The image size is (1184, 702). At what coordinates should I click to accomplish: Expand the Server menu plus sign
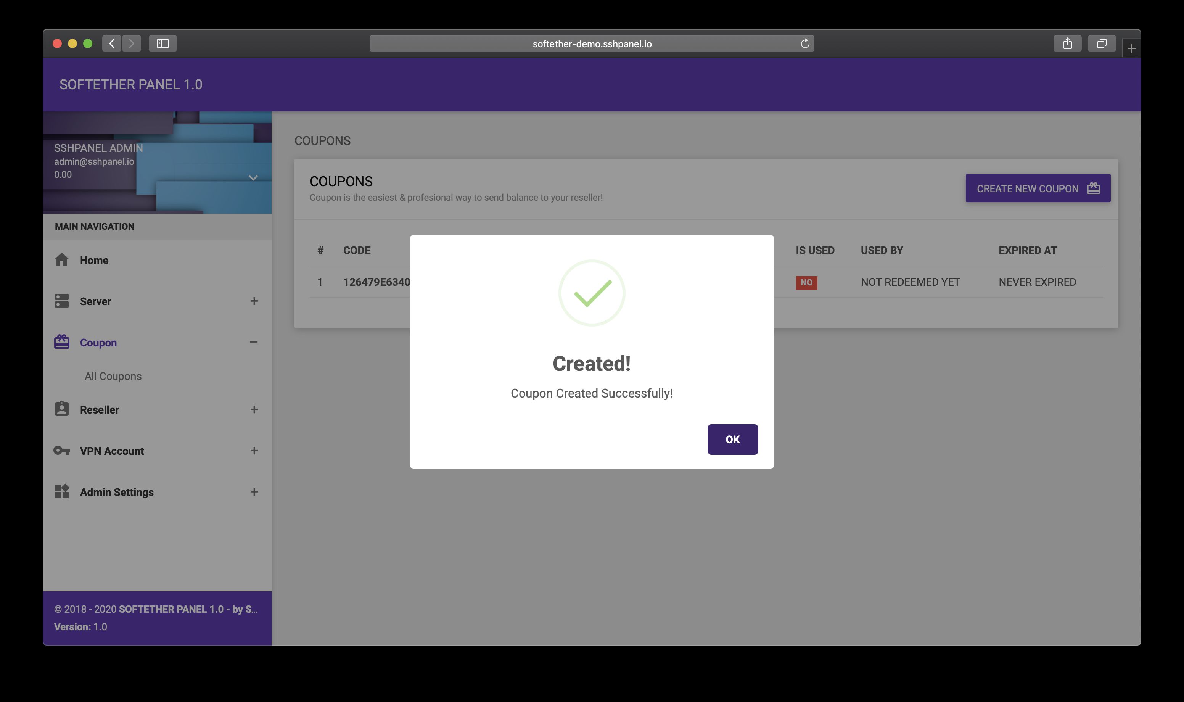pyautogui.click(x=254, y=301)
